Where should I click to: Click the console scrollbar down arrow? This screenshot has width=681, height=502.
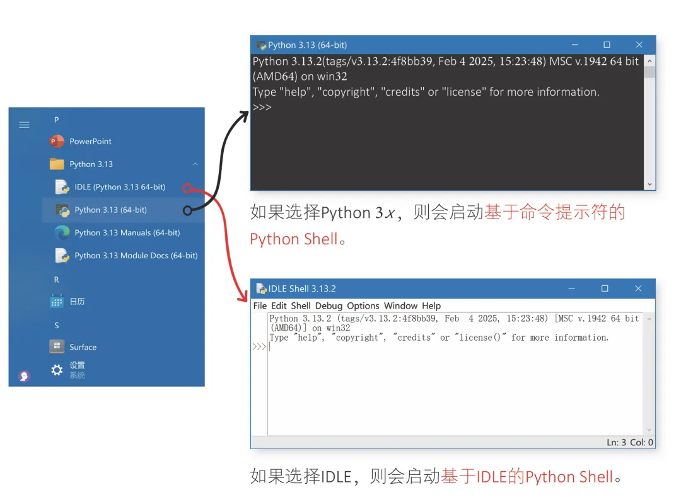pyautogui.click(x=649, y=185)
